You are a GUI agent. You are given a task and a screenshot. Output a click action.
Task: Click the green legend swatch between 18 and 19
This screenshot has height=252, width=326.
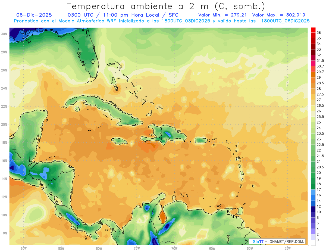pos(313,181)
